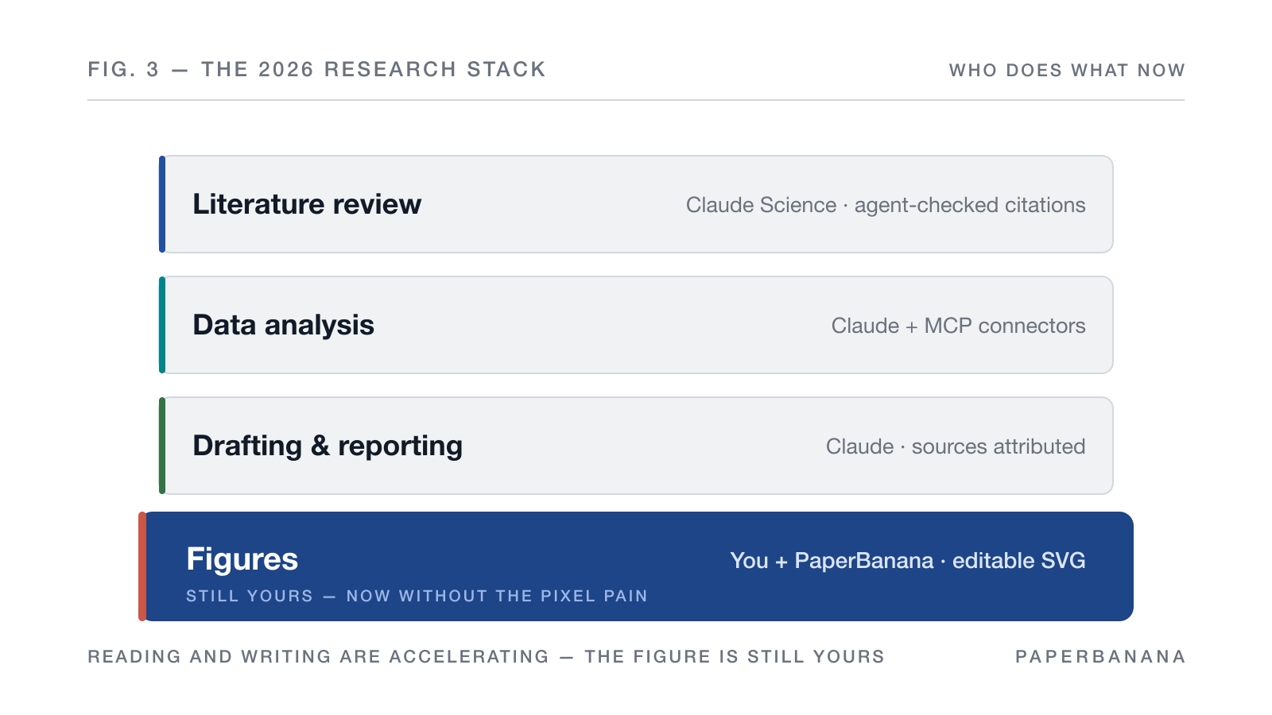Click 'STILL YOURS — NOW WITHOUT THE PIXEL PAIN'
Screen dimensions: 1272x715
click(x=417, y=596)
